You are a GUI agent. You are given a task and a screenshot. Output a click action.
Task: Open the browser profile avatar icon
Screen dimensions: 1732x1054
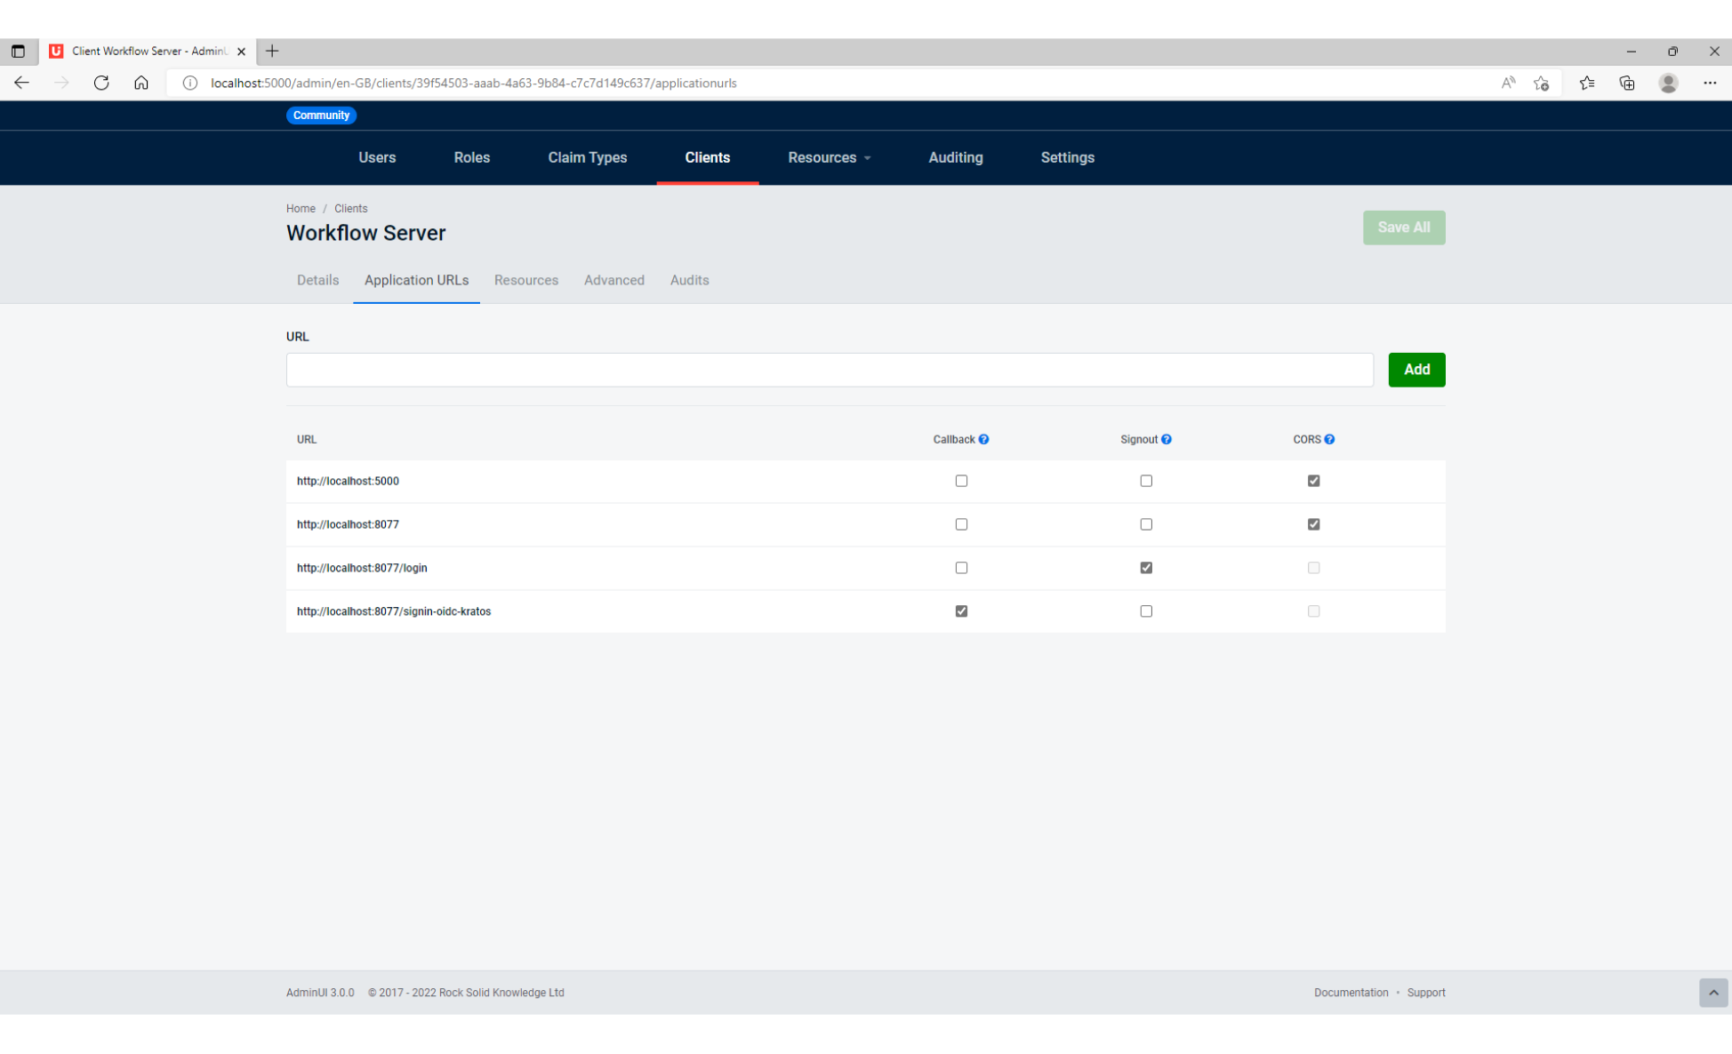[1668, 83]
